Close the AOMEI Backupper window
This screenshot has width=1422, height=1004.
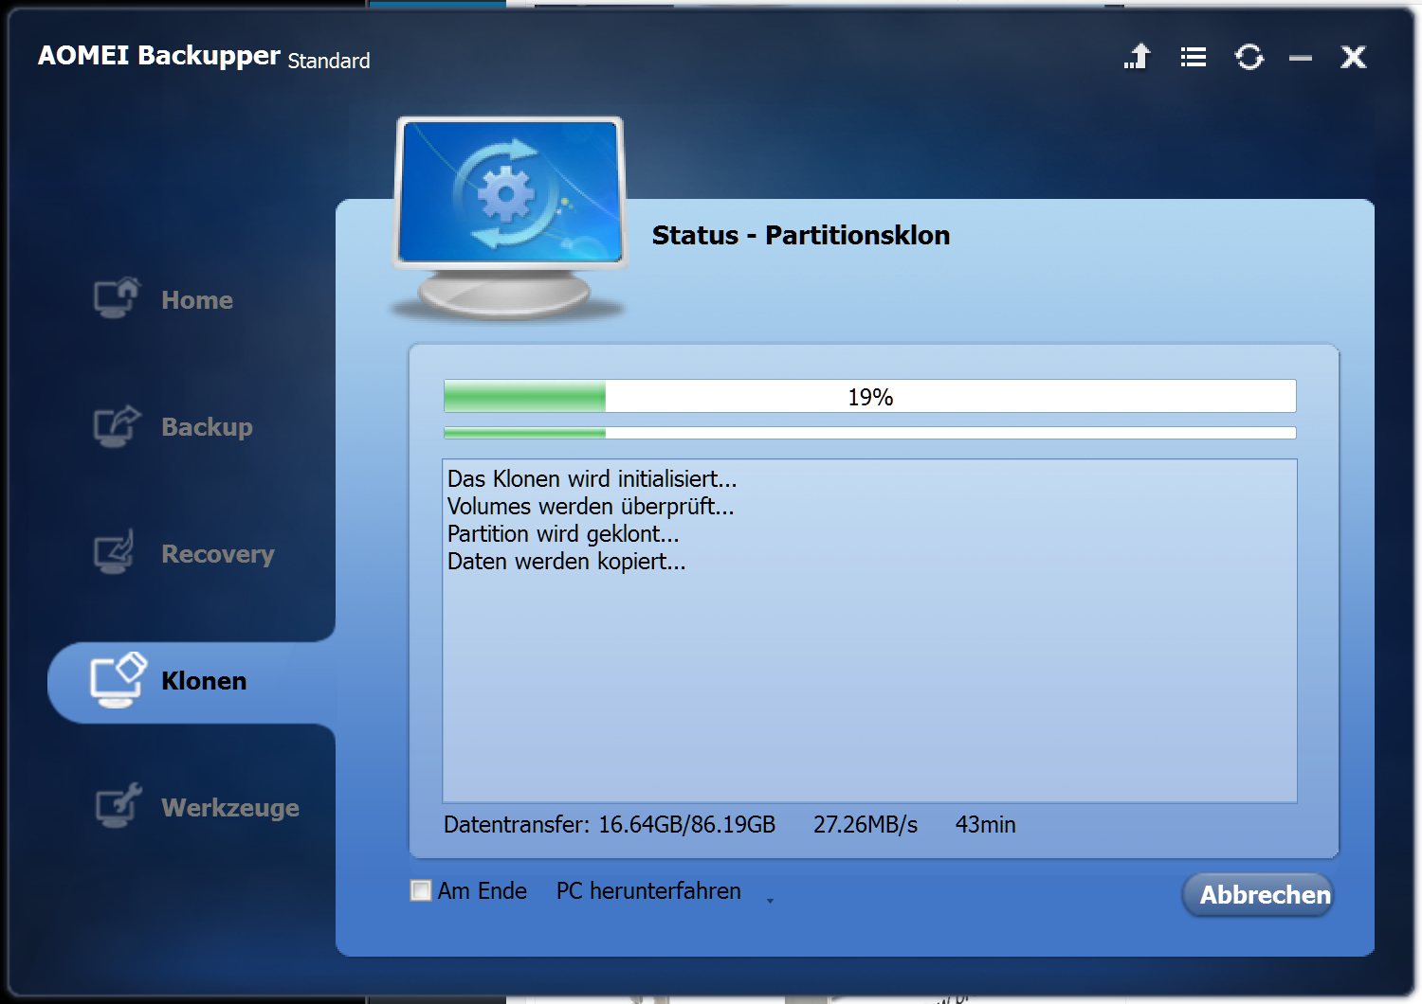coord(1354,57)
